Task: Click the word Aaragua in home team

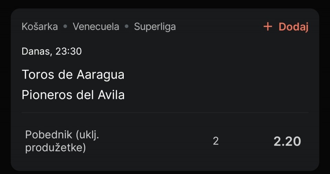Action: 100,75
